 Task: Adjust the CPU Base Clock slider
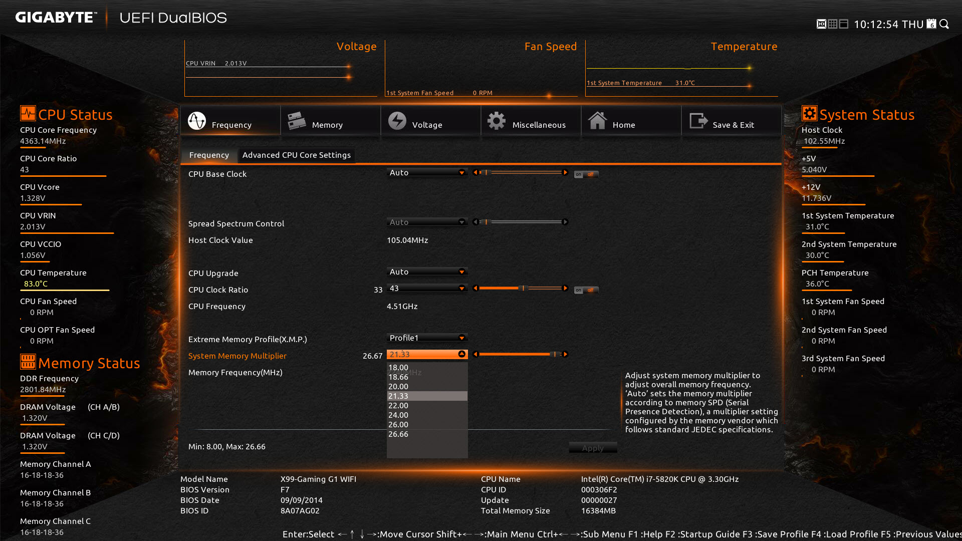(x=520, y=172)
